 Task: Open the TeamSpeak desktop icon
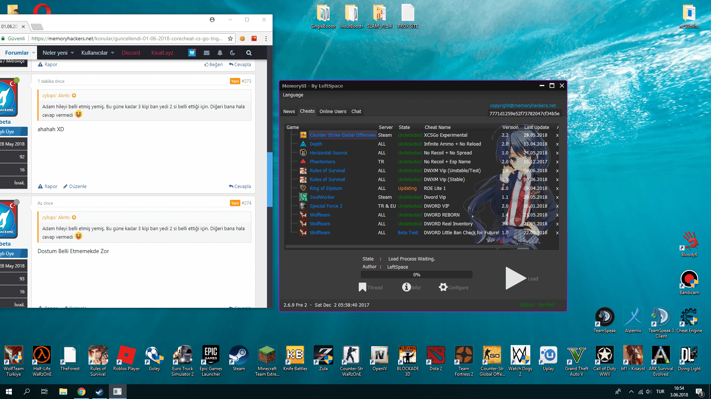click(605, 320)
